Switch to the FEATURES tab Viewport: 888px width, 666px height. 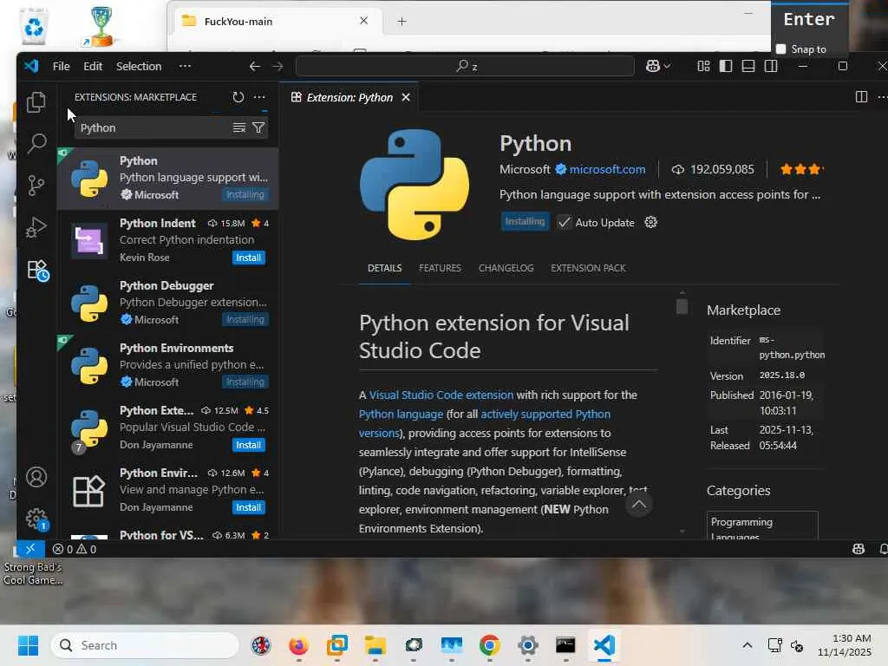point(440,268)
